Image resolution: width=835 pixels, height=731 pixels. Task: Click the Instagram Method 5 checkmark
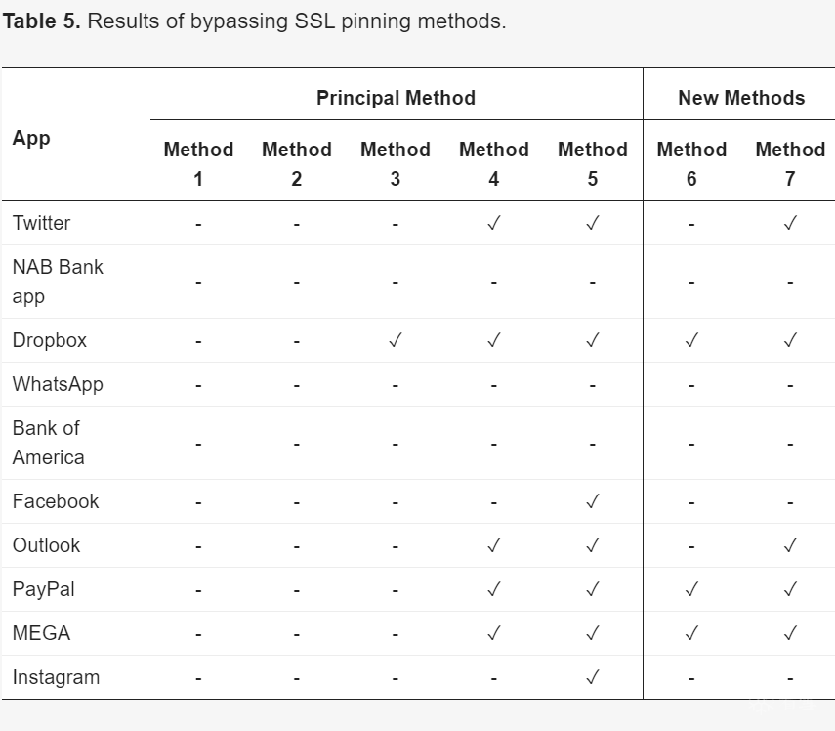coord(592,677)
